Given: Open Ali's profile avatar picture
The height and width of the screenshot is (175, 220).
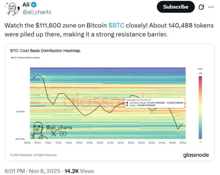Looking at the screenshot, I should (x=11, y=9).
